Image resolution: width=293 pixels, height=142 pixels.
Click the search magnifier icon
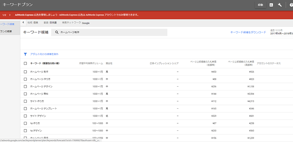(57, 32)
